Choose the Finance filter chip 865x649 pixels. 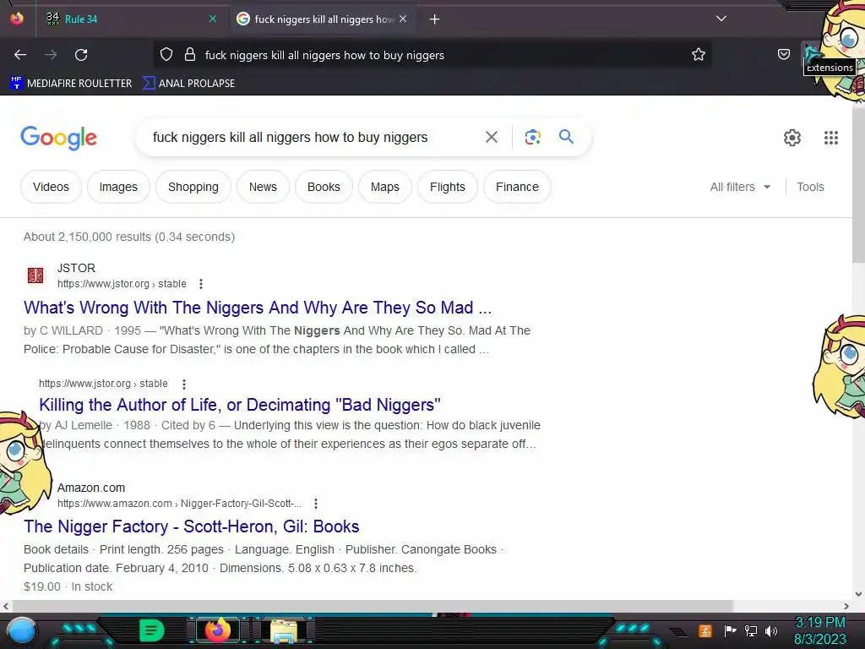517,187
